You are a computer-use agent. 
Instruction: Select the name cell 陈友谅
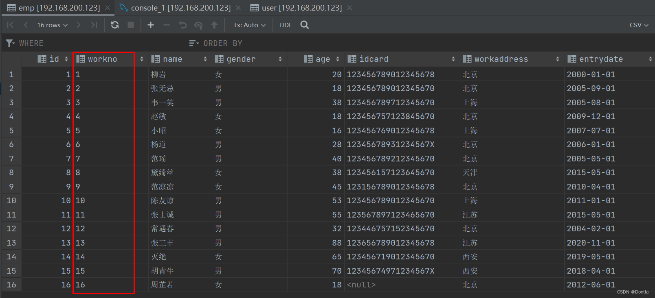pyautogui.click(x=180, y=200)
